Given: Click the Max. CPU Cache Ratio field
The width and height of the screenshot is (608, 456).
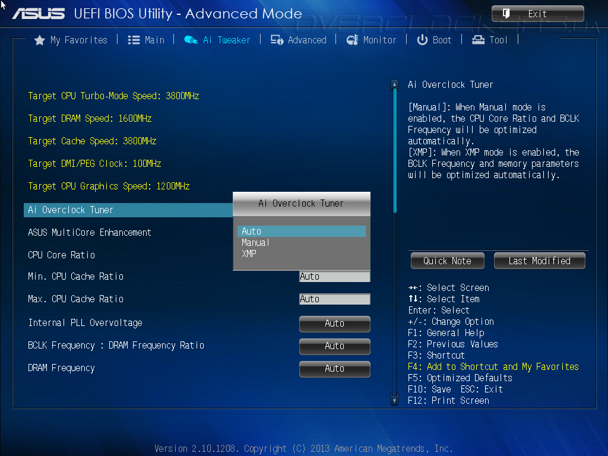Looking at the screenshot, I should (335, 299).
